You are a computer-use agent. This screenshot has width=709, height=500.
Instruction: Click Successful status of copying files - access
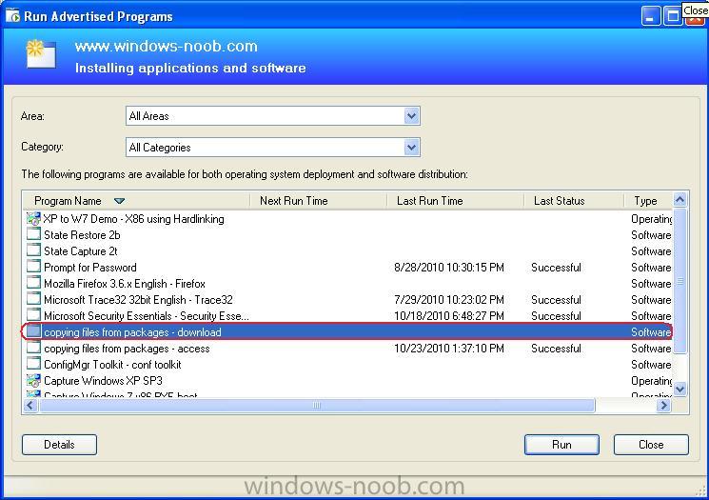[556, 349]
